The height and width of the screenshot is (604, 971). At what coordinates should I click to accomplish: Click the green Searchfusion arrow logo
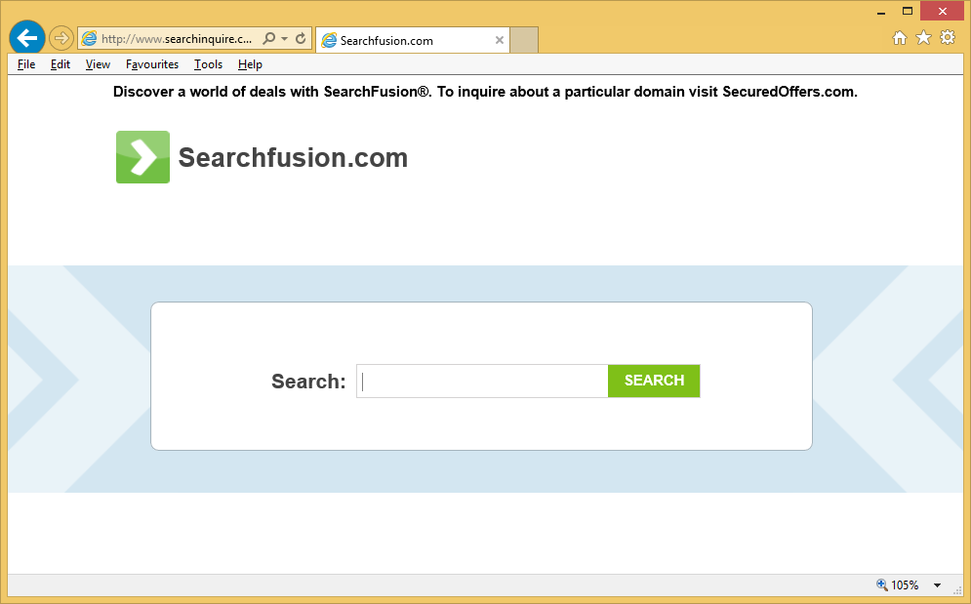[142, 157]
